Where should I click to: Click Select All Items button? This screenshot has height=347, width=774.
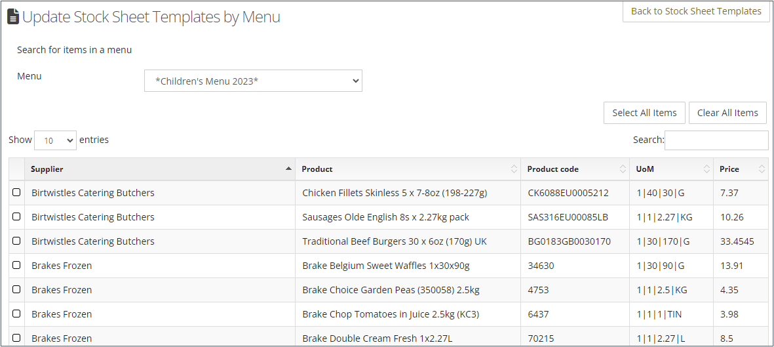644,113
